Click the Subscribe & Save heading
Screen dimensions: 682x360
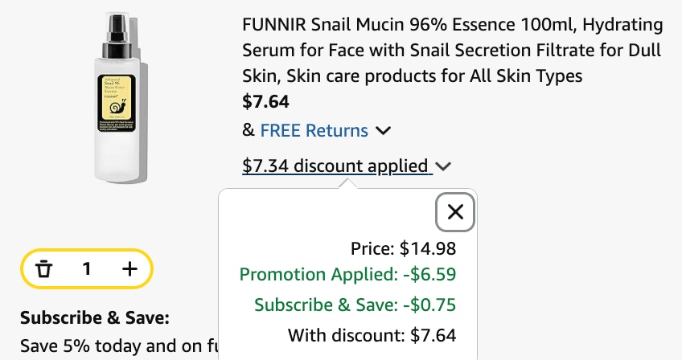click(95, 318)
